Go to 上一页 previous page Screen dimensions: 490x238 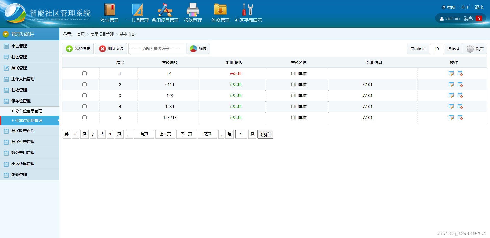click(x=165, y=134)
